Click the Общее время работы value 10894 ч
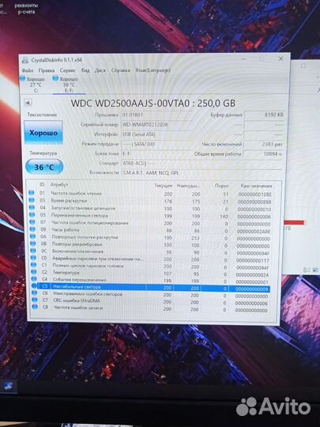Viewport: 320px width, 427px height. point(264,154)
